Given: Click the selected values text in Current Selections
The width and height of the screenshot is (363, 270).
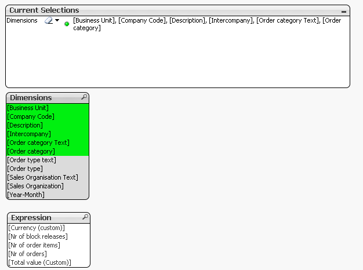Looking at the screenshot, I should 207,24.
